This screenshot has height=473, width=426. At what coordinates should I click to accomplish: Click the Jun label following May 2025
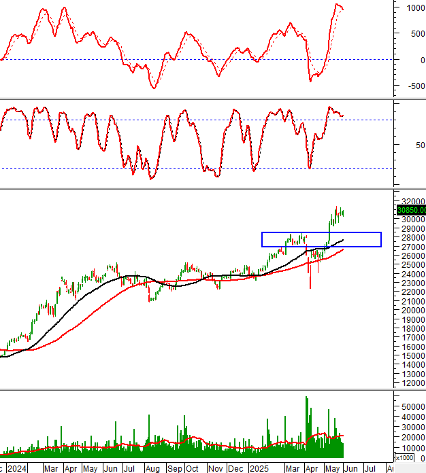pyautogui.click(x=350, y=469)
